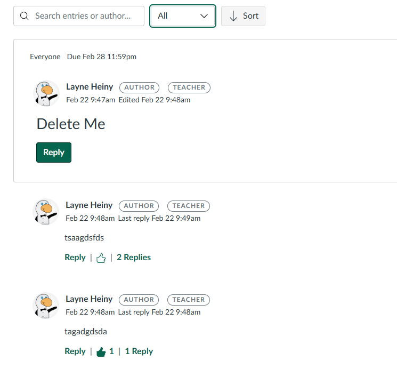Viewport: 397px width, 377px height.
Task: Click the AUTHOR badge on the 'Delete Me' post
Action: 140,87
